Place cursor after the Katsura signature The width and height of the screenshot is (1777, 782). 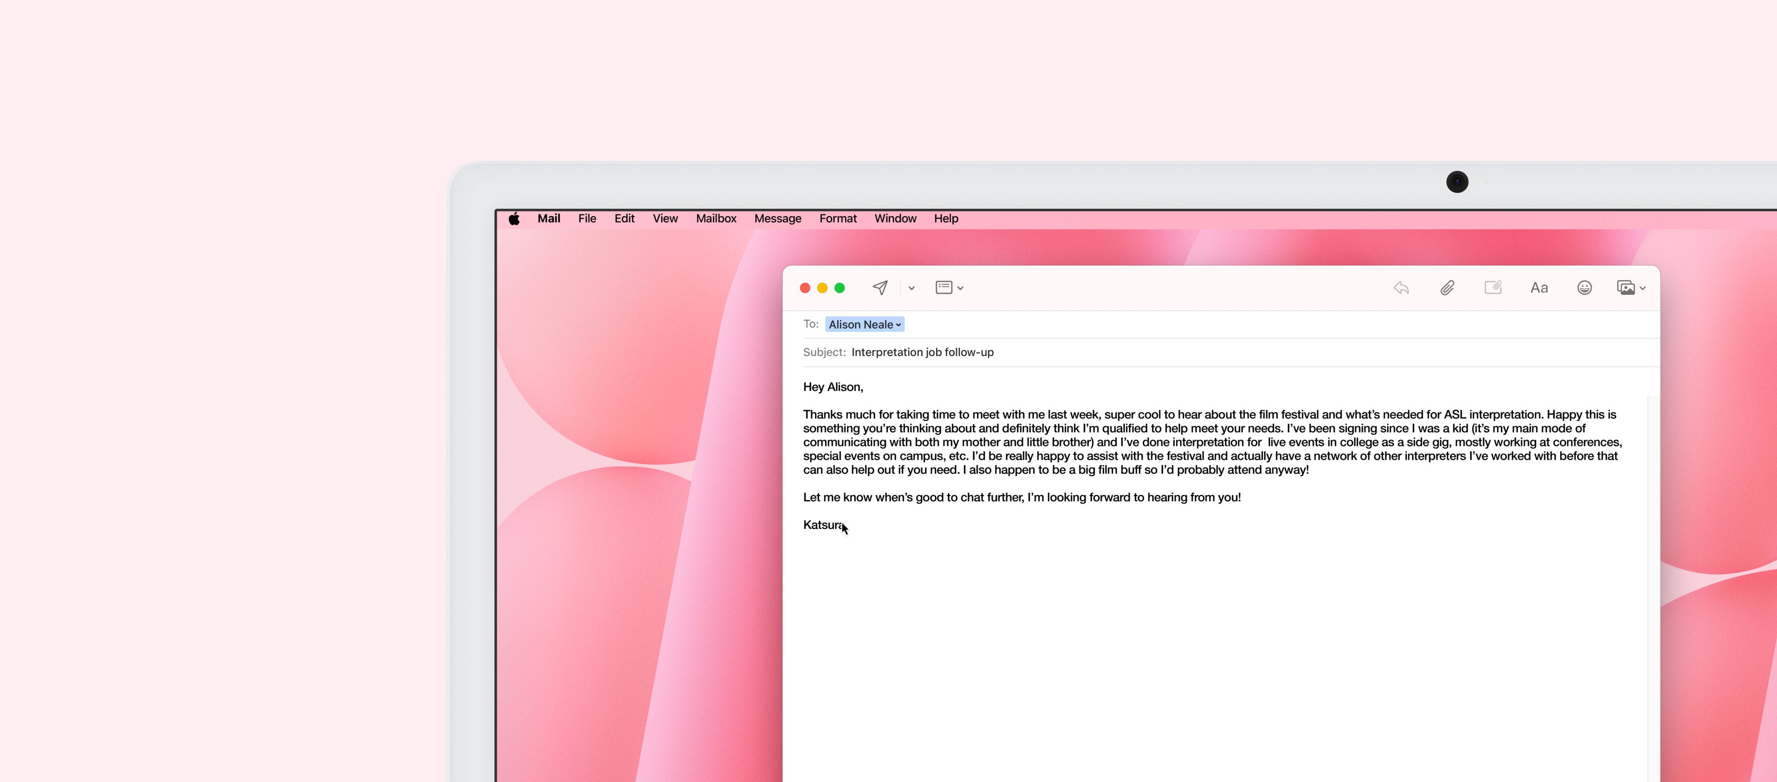[843, 525]
